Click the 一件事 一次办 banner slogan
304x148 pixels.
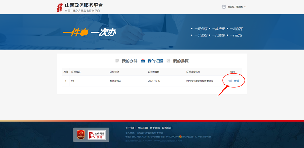(x=89, y=33)
